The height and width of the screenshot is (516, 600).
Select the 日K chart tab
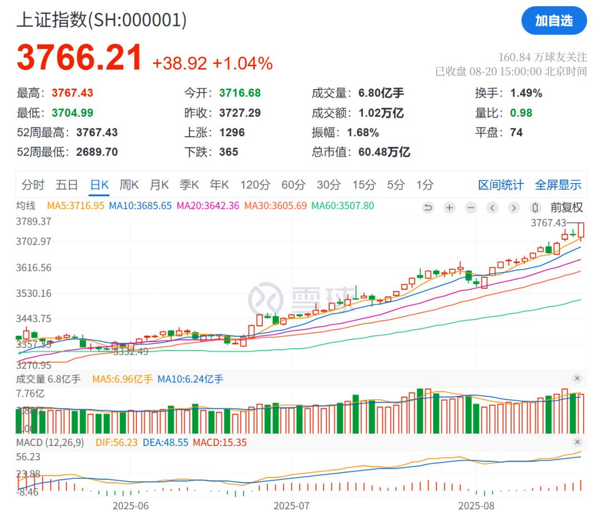tap(99, 185)
